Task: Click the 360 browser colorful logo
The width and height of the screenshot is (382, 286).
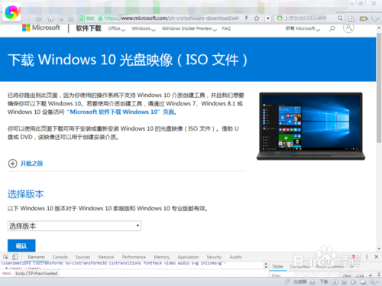Action: [x=11, y=12]
